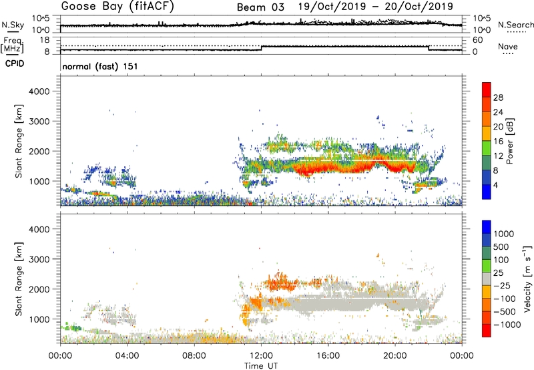Click the "-500" label on velocity color bar

[x=505, y=312]
